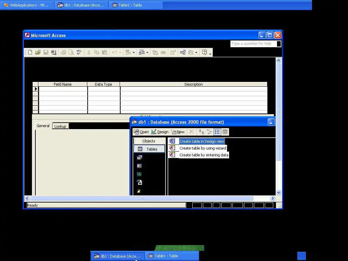Click the first Description cell

(x=194, y=89)
